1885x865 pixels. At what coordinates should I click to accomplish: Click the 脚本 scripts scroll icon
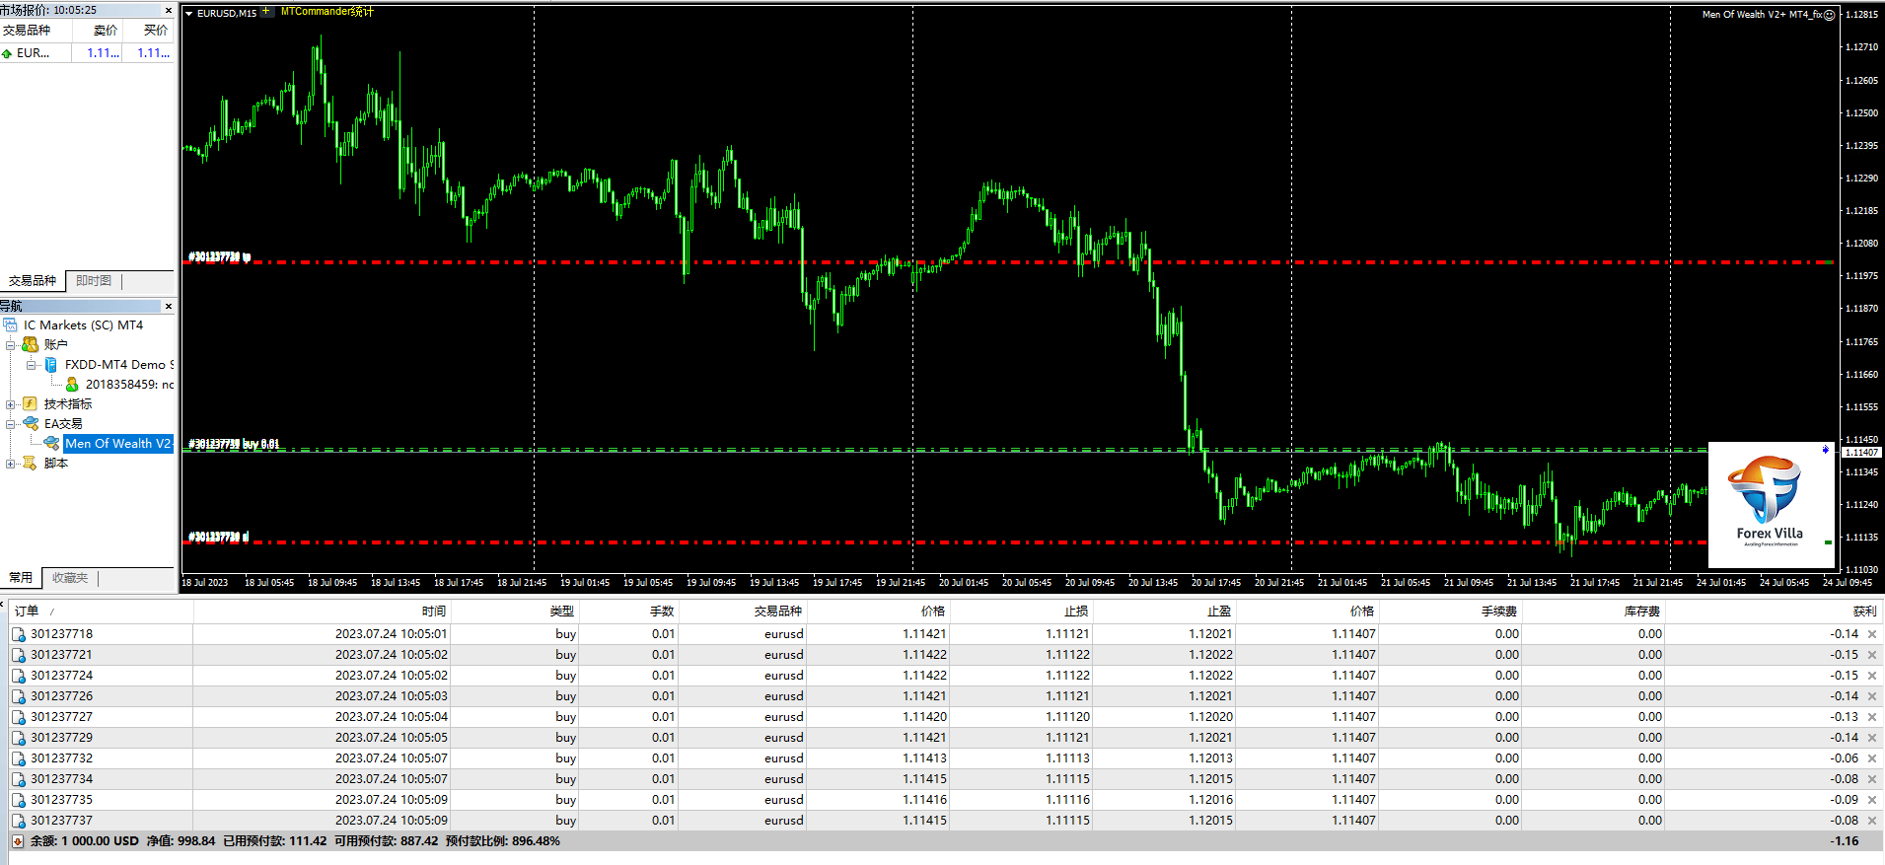click(31, 463)
